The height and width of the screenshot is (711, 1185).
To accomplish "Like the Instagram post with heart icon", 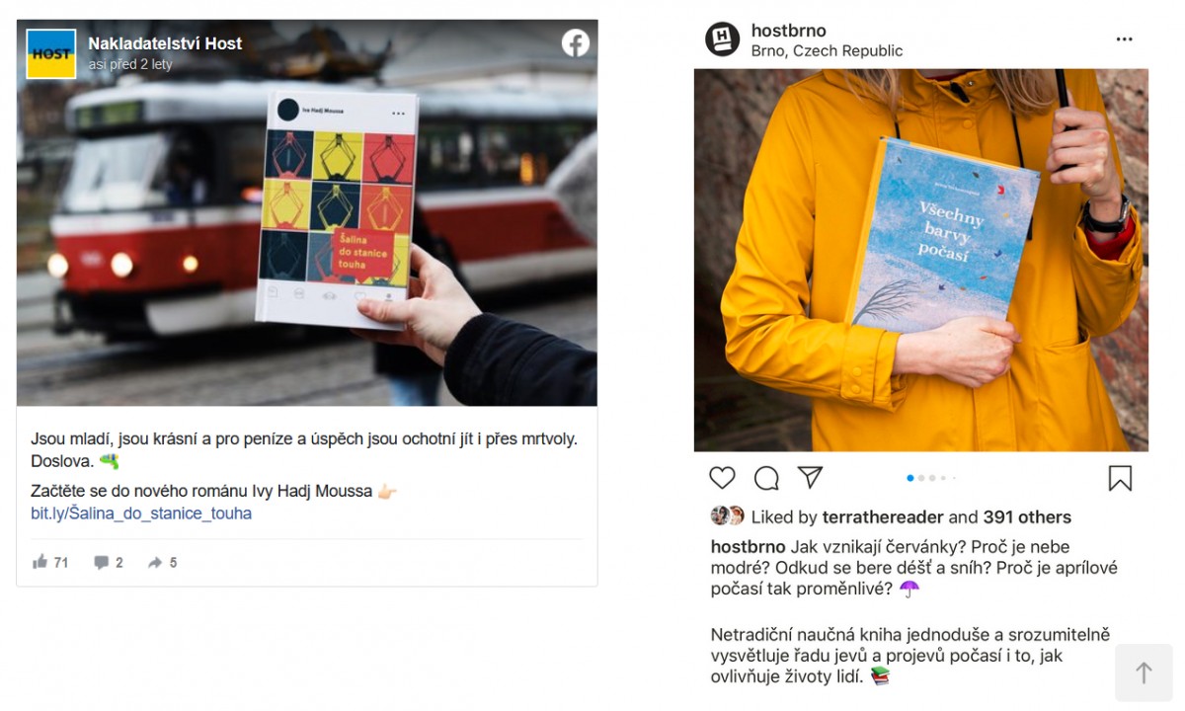I will coord(723,478).
